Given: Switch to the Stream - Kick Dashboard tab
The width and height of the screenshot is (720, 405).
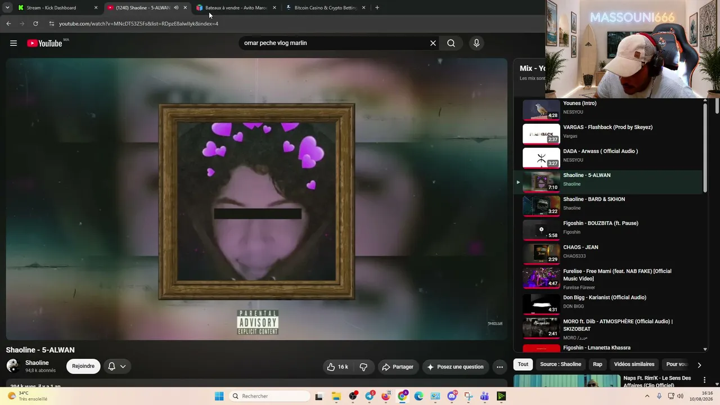Looking at the screenshot, I should tap(56, 8).
